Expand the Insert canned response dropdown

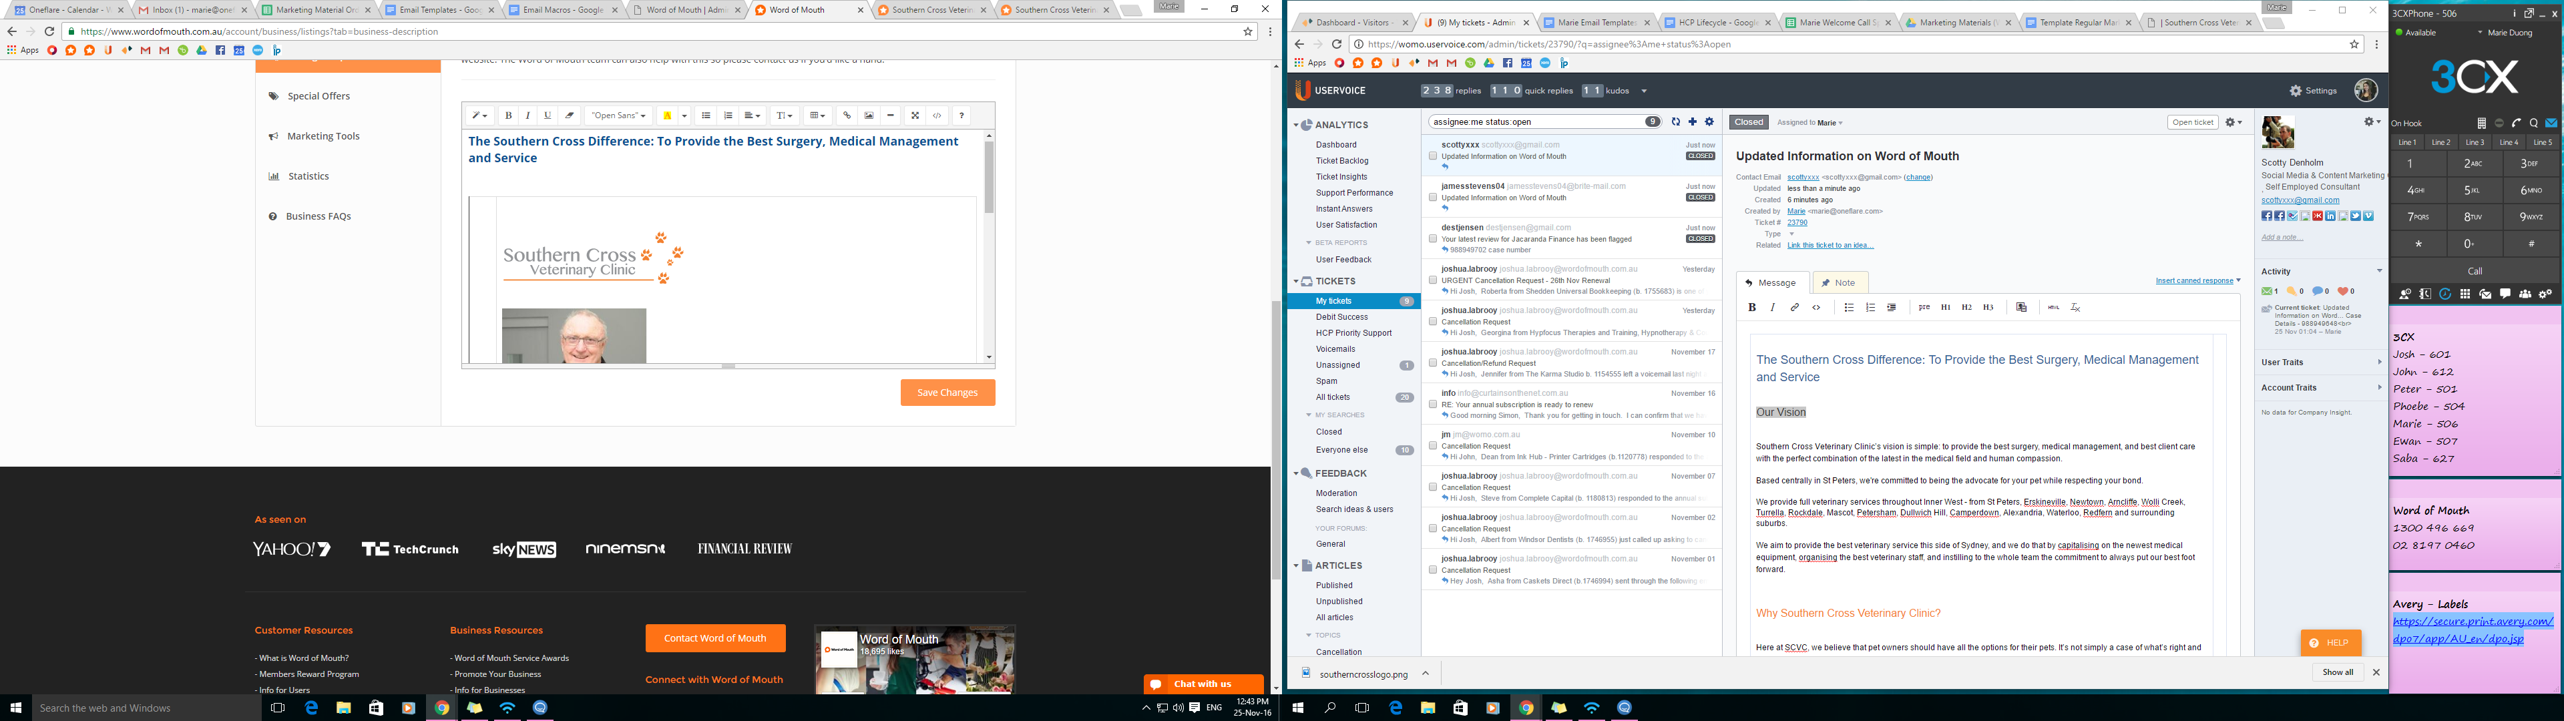pos(2197,281)
